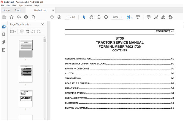Go to previous page arrow

(52, 17)
